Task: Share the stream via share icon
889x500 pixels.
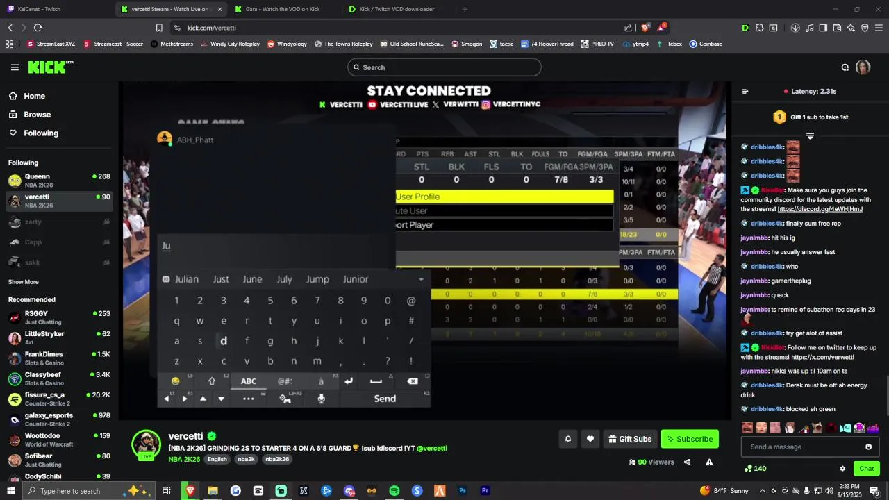Action: pos(687,462)
